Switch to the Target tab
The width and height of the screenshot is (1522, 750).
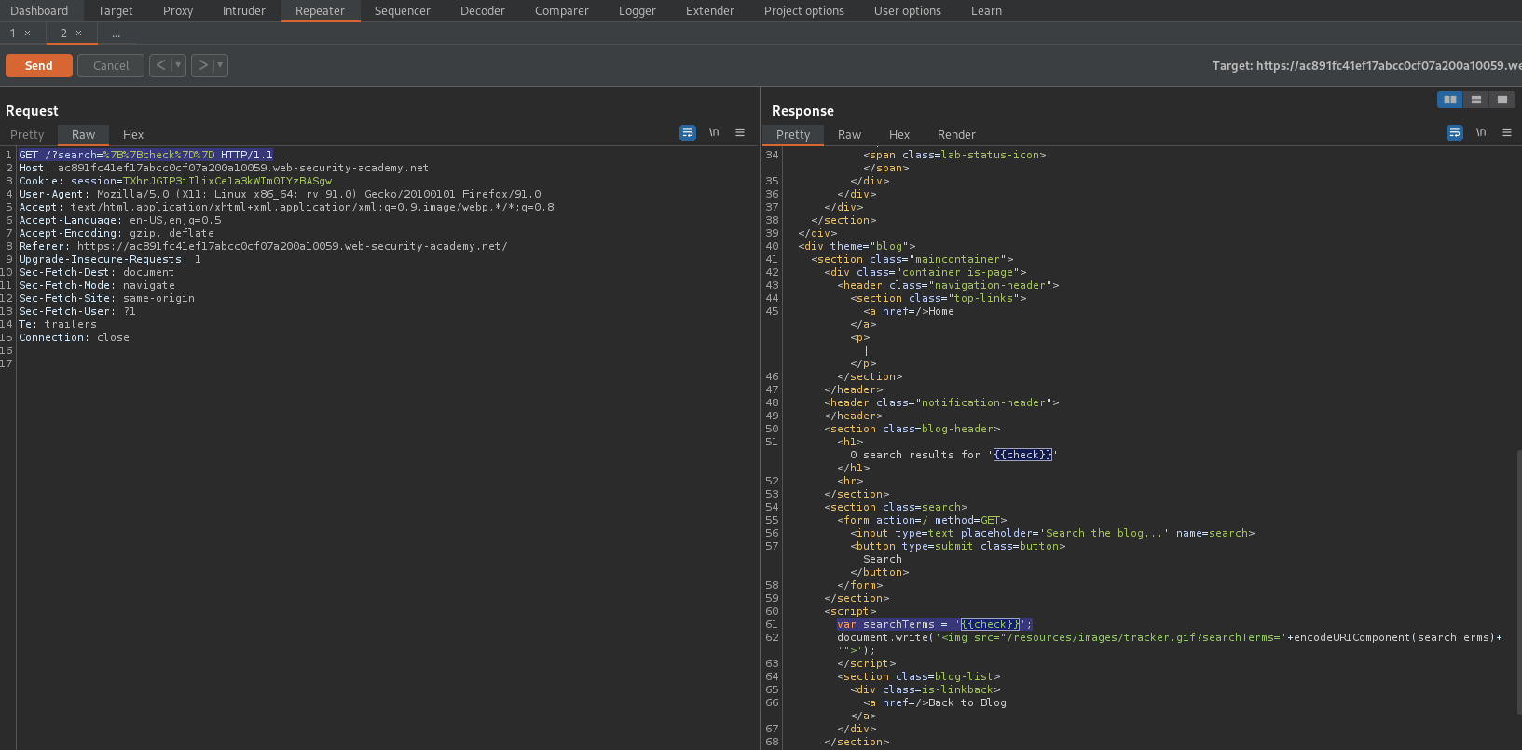tap(116, 11)
